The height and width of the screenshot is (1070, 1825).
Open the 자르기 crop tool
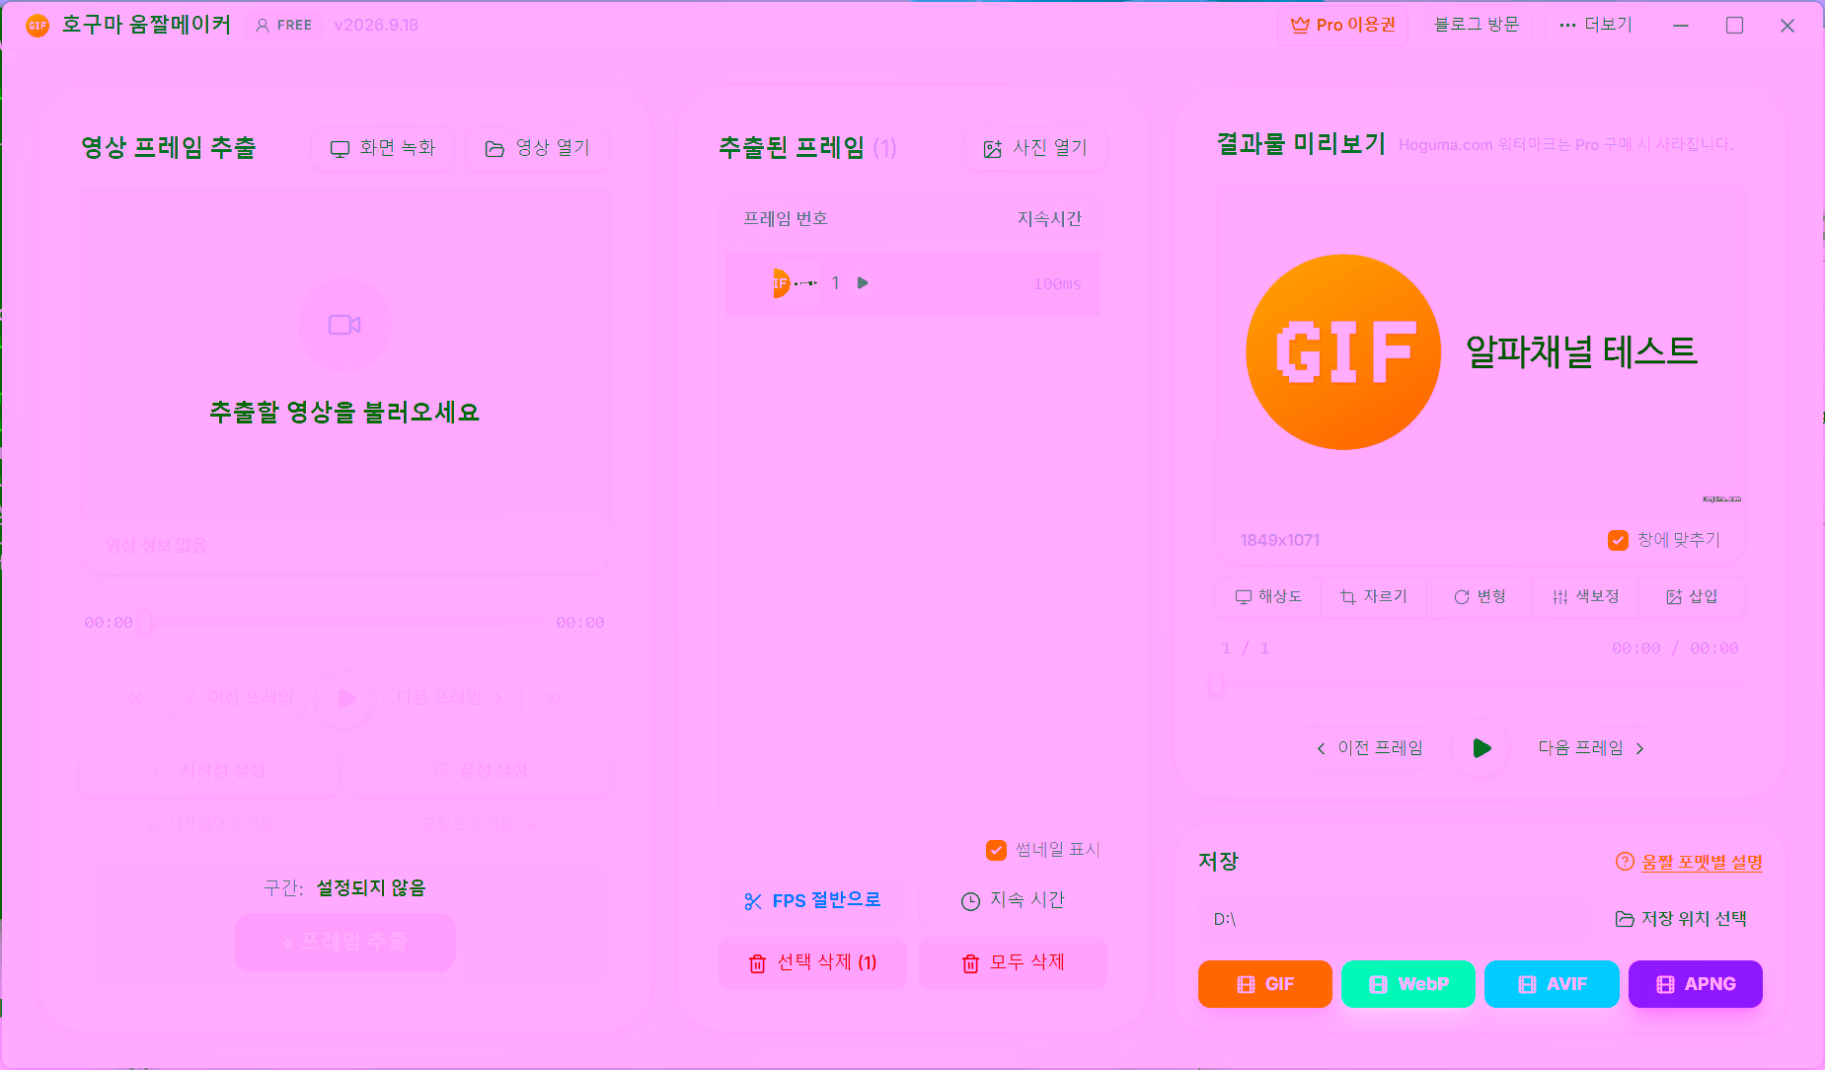(1374, 597)
